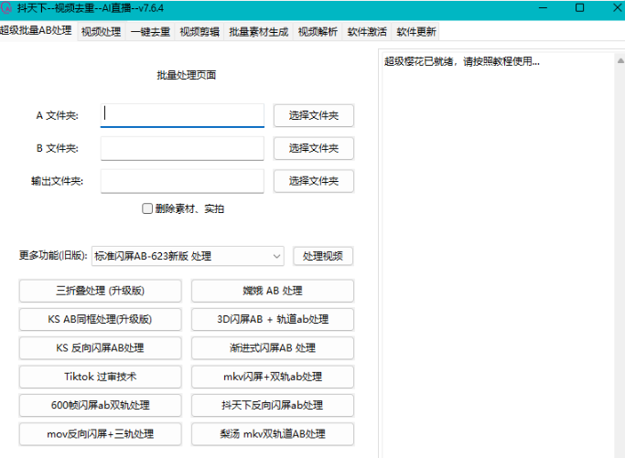This screenshot has height=458, width=625.
Task: Click the 嫦娥 AB 处理 button
Action: [x=273, y=291]
